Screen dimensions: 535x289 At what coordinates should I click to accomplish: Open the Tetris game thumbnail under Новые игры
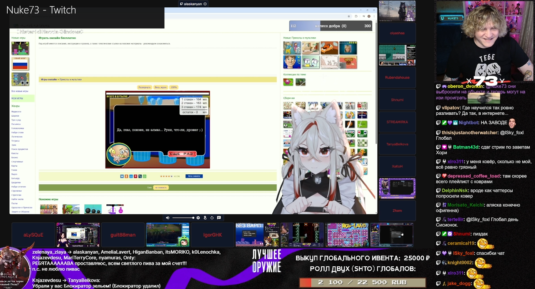point(20,48)
